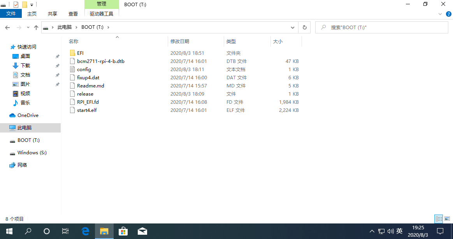This screenshot has width=453, height=239.
Task: Open Mail app from taskbar
Action: [x=142, y=231]
